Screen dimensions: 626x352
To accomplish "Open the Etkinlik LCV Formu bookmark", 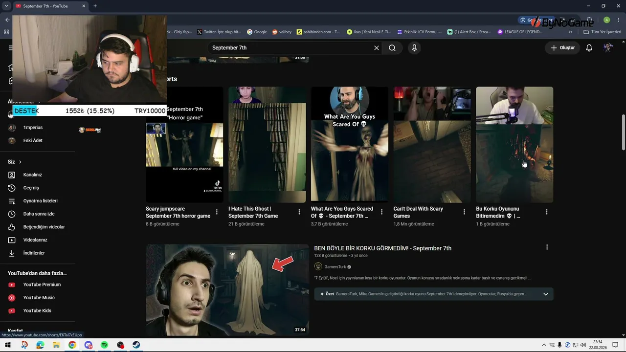I will pos(420,32).
